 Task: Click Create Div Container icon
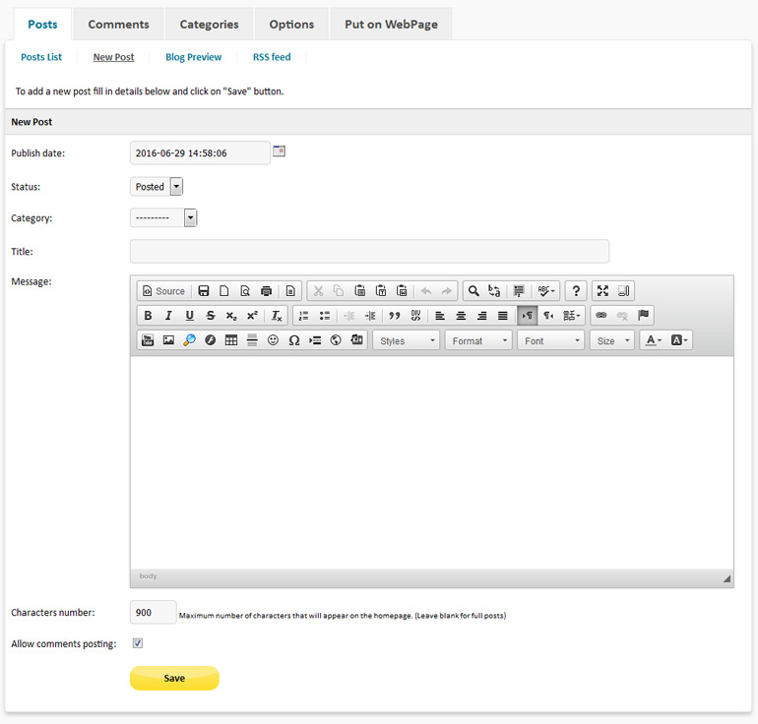click(x=415, y=316)
